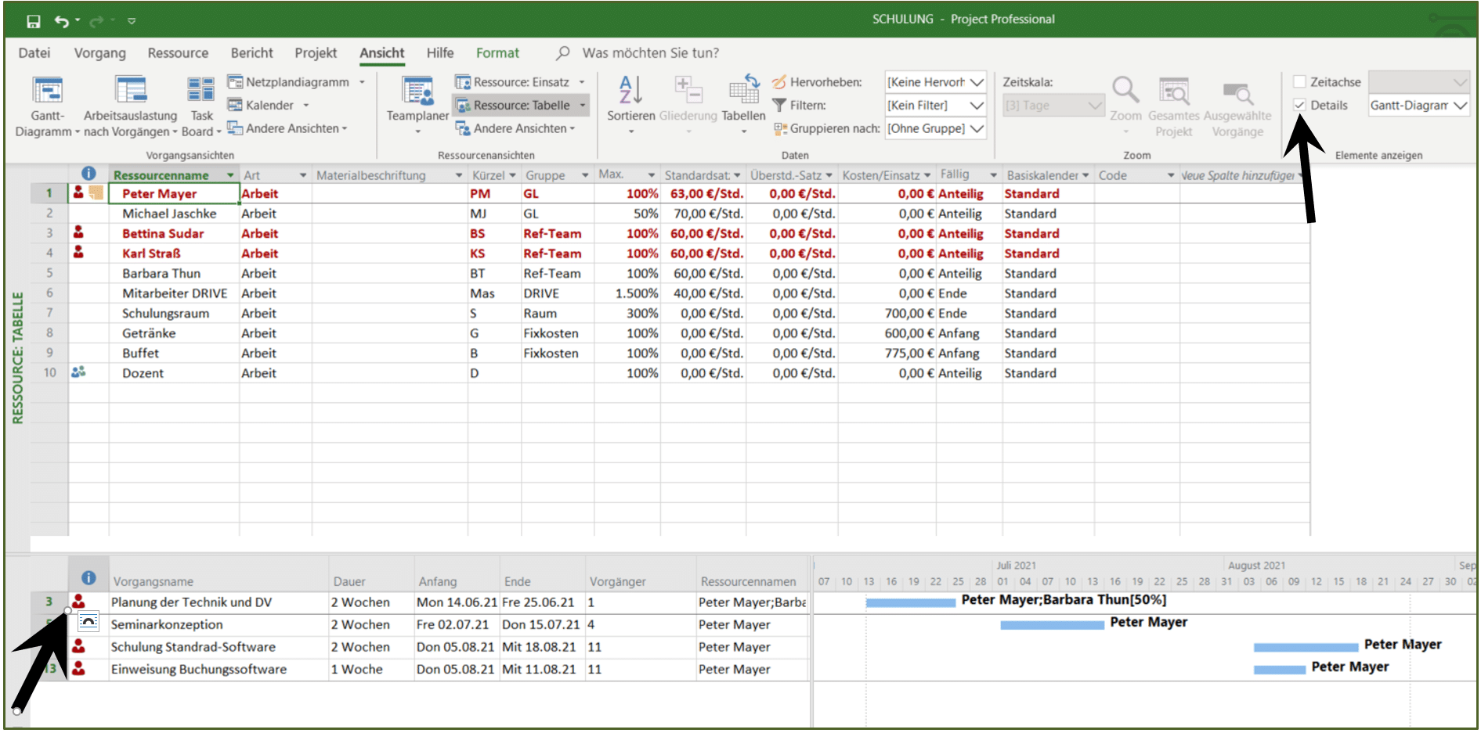Uncheck the Details checkbox

1299,105
